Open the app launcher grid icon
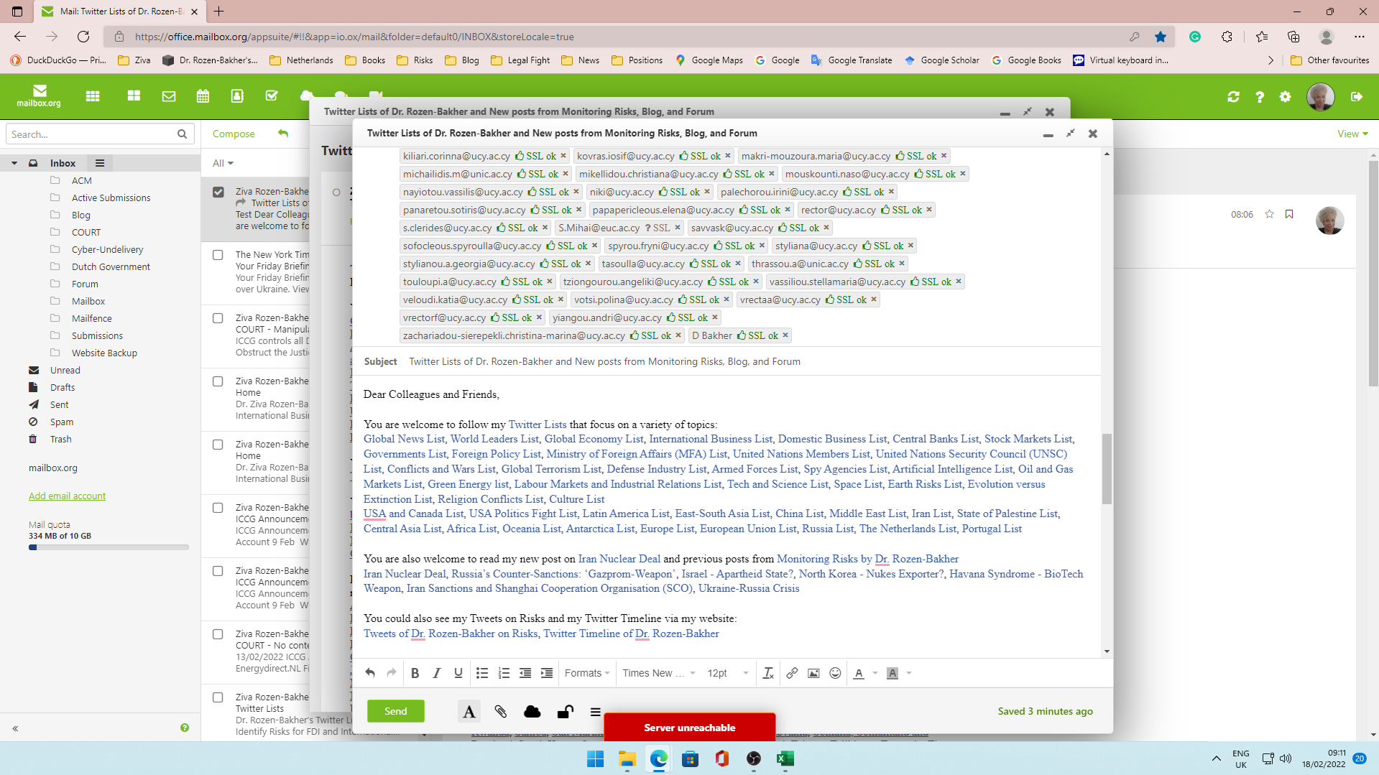This screenshot has height=775, width=1379. [x=93, y=96]
